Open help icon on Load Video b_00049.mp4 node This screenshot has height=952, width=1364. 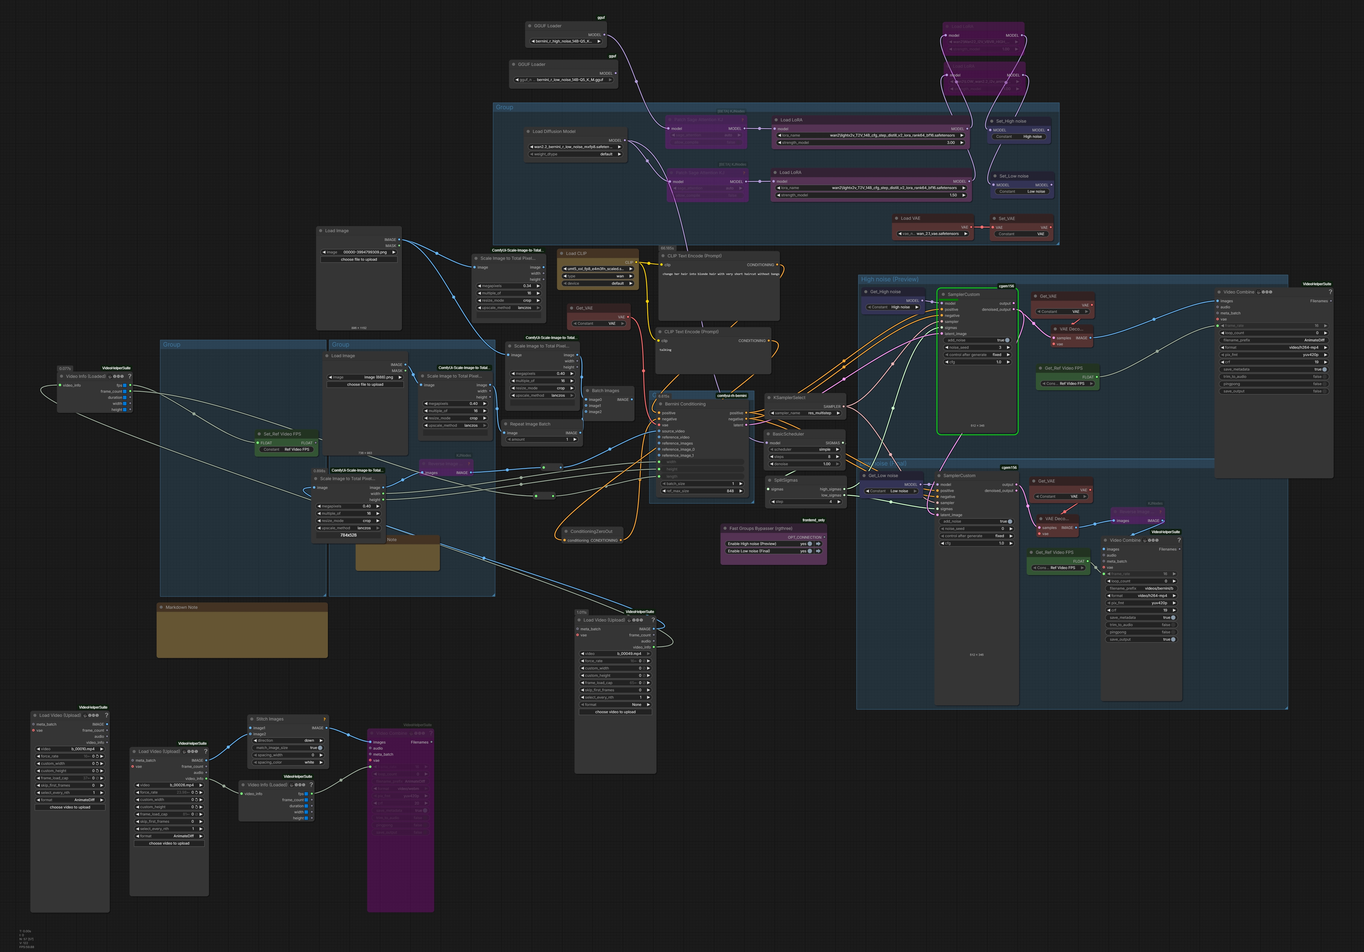click(653, 620)
